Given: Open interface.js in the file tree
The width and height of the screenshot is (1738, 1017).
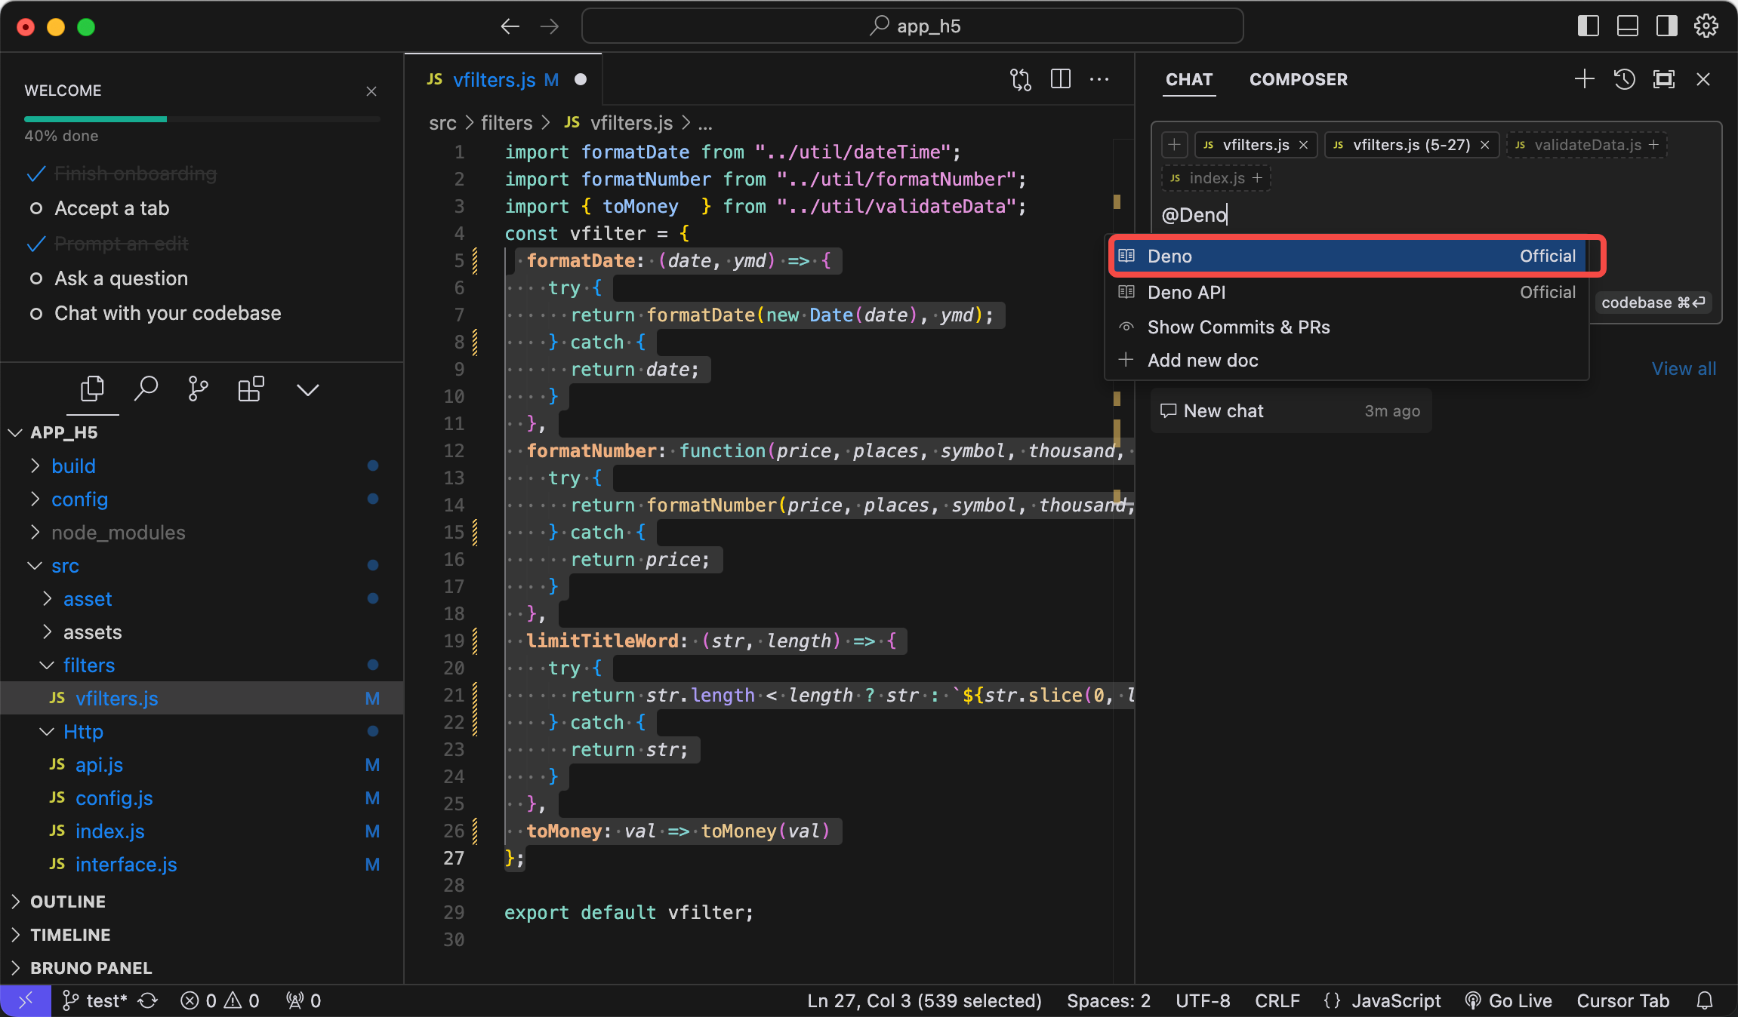Looking at the screenshot, I should coord(202,865).
